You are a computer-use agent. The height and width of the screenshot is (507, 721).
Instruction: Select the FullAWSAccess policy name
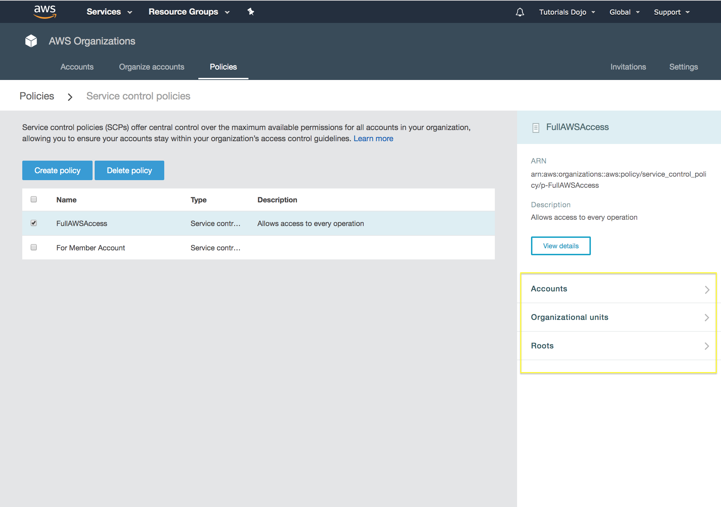[82, 224]
